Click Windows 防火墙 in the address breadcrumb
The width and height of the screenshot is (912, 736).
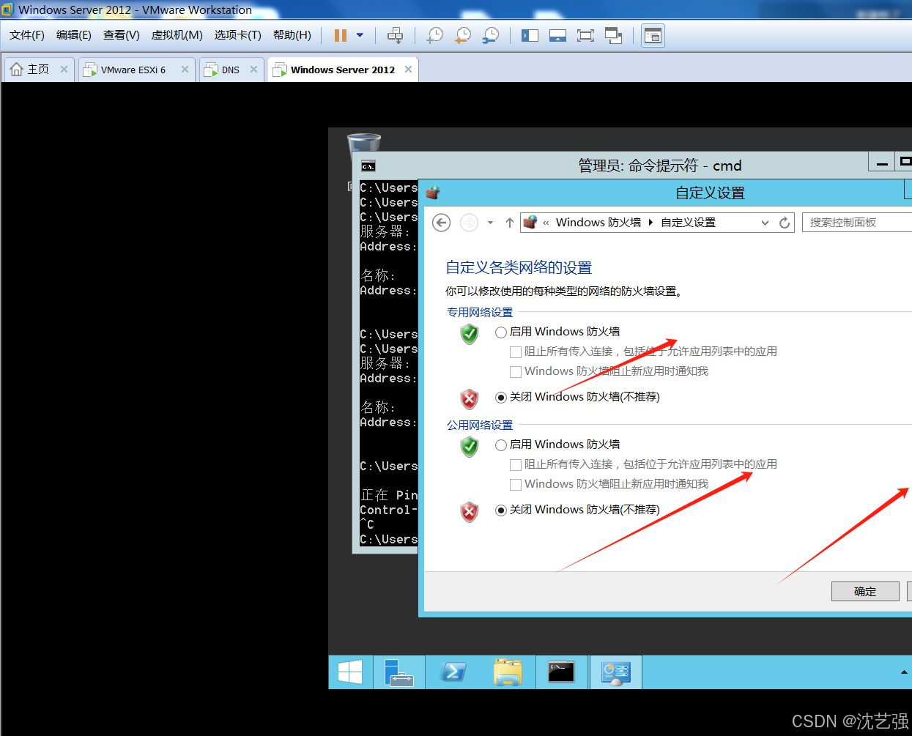pyautogui.click(x=598, y=223)
